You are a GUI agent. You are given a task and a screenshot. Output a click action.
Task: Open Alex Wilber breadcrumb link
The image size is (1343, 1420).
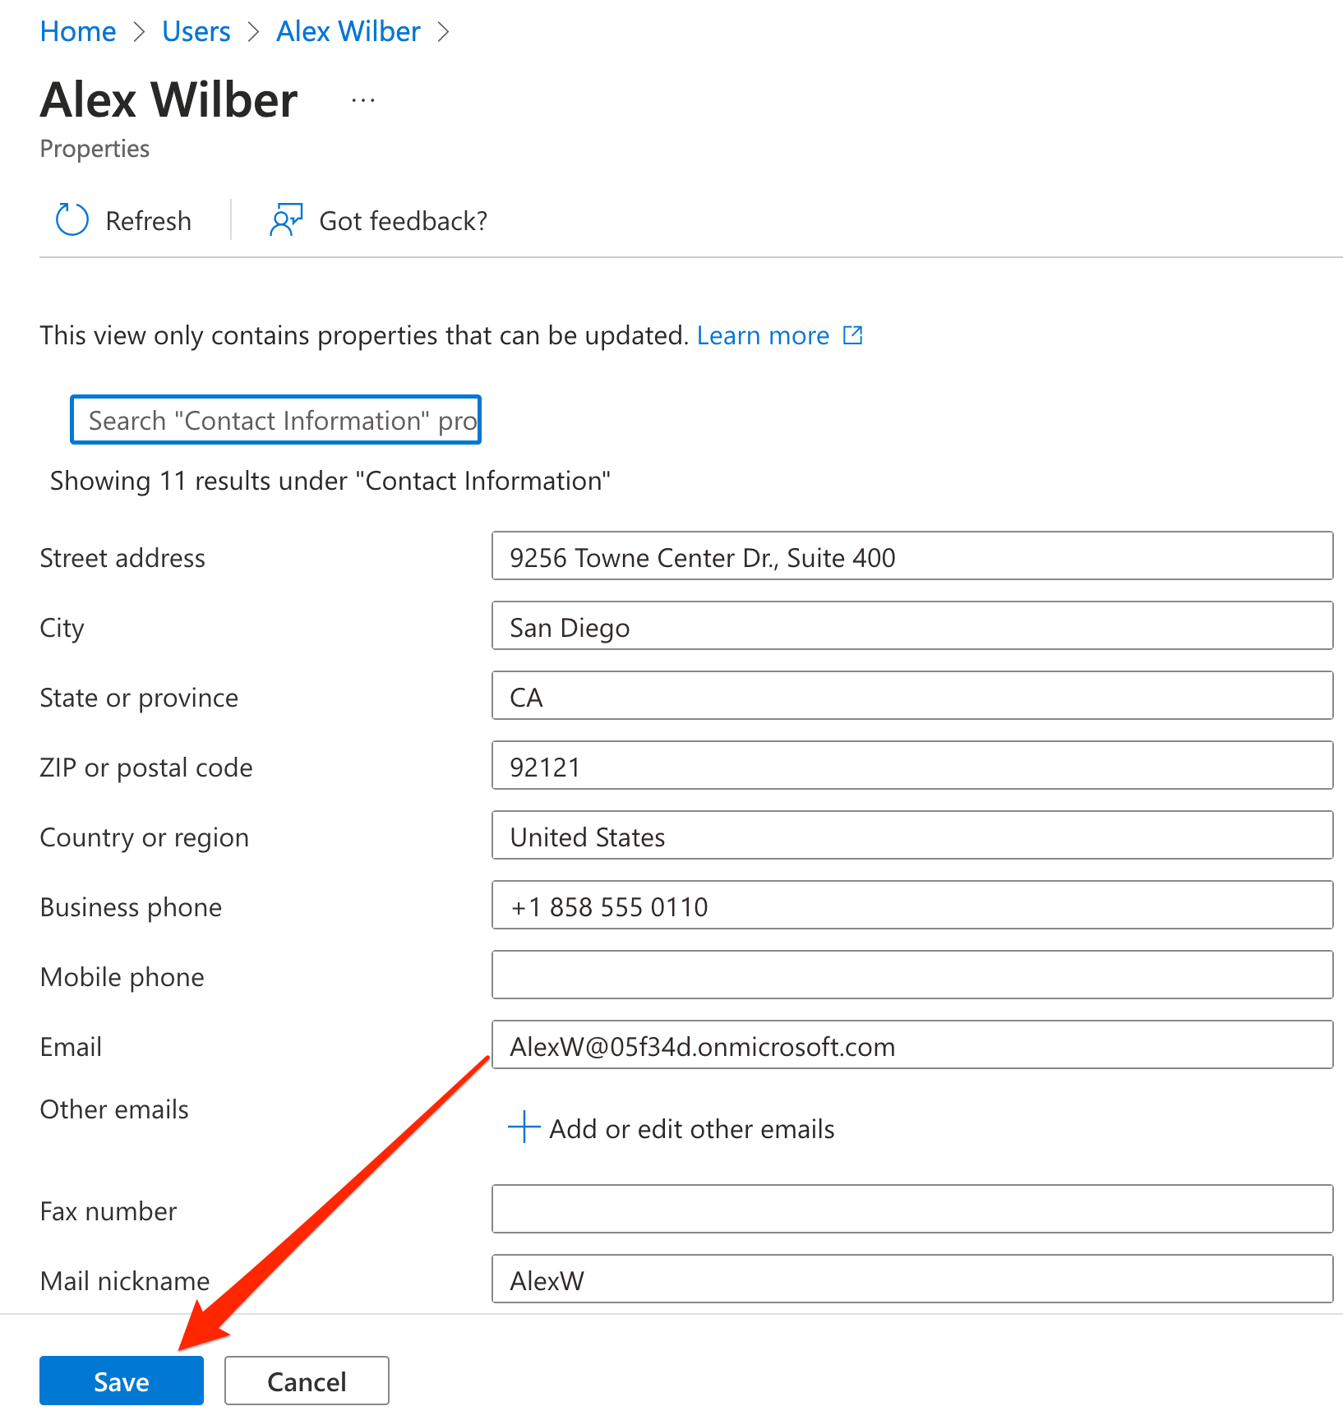click(x=348, y=31)
